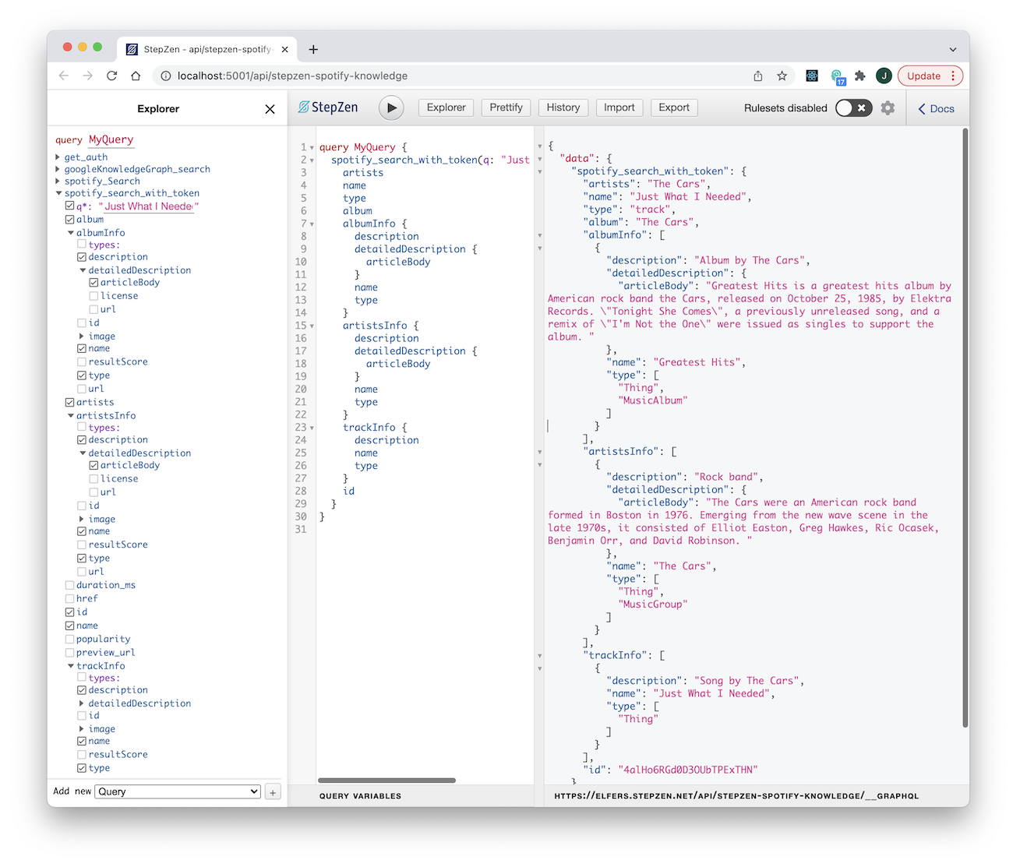
Task: Open the tab search chevron
Action: click(x=952, y=49)
